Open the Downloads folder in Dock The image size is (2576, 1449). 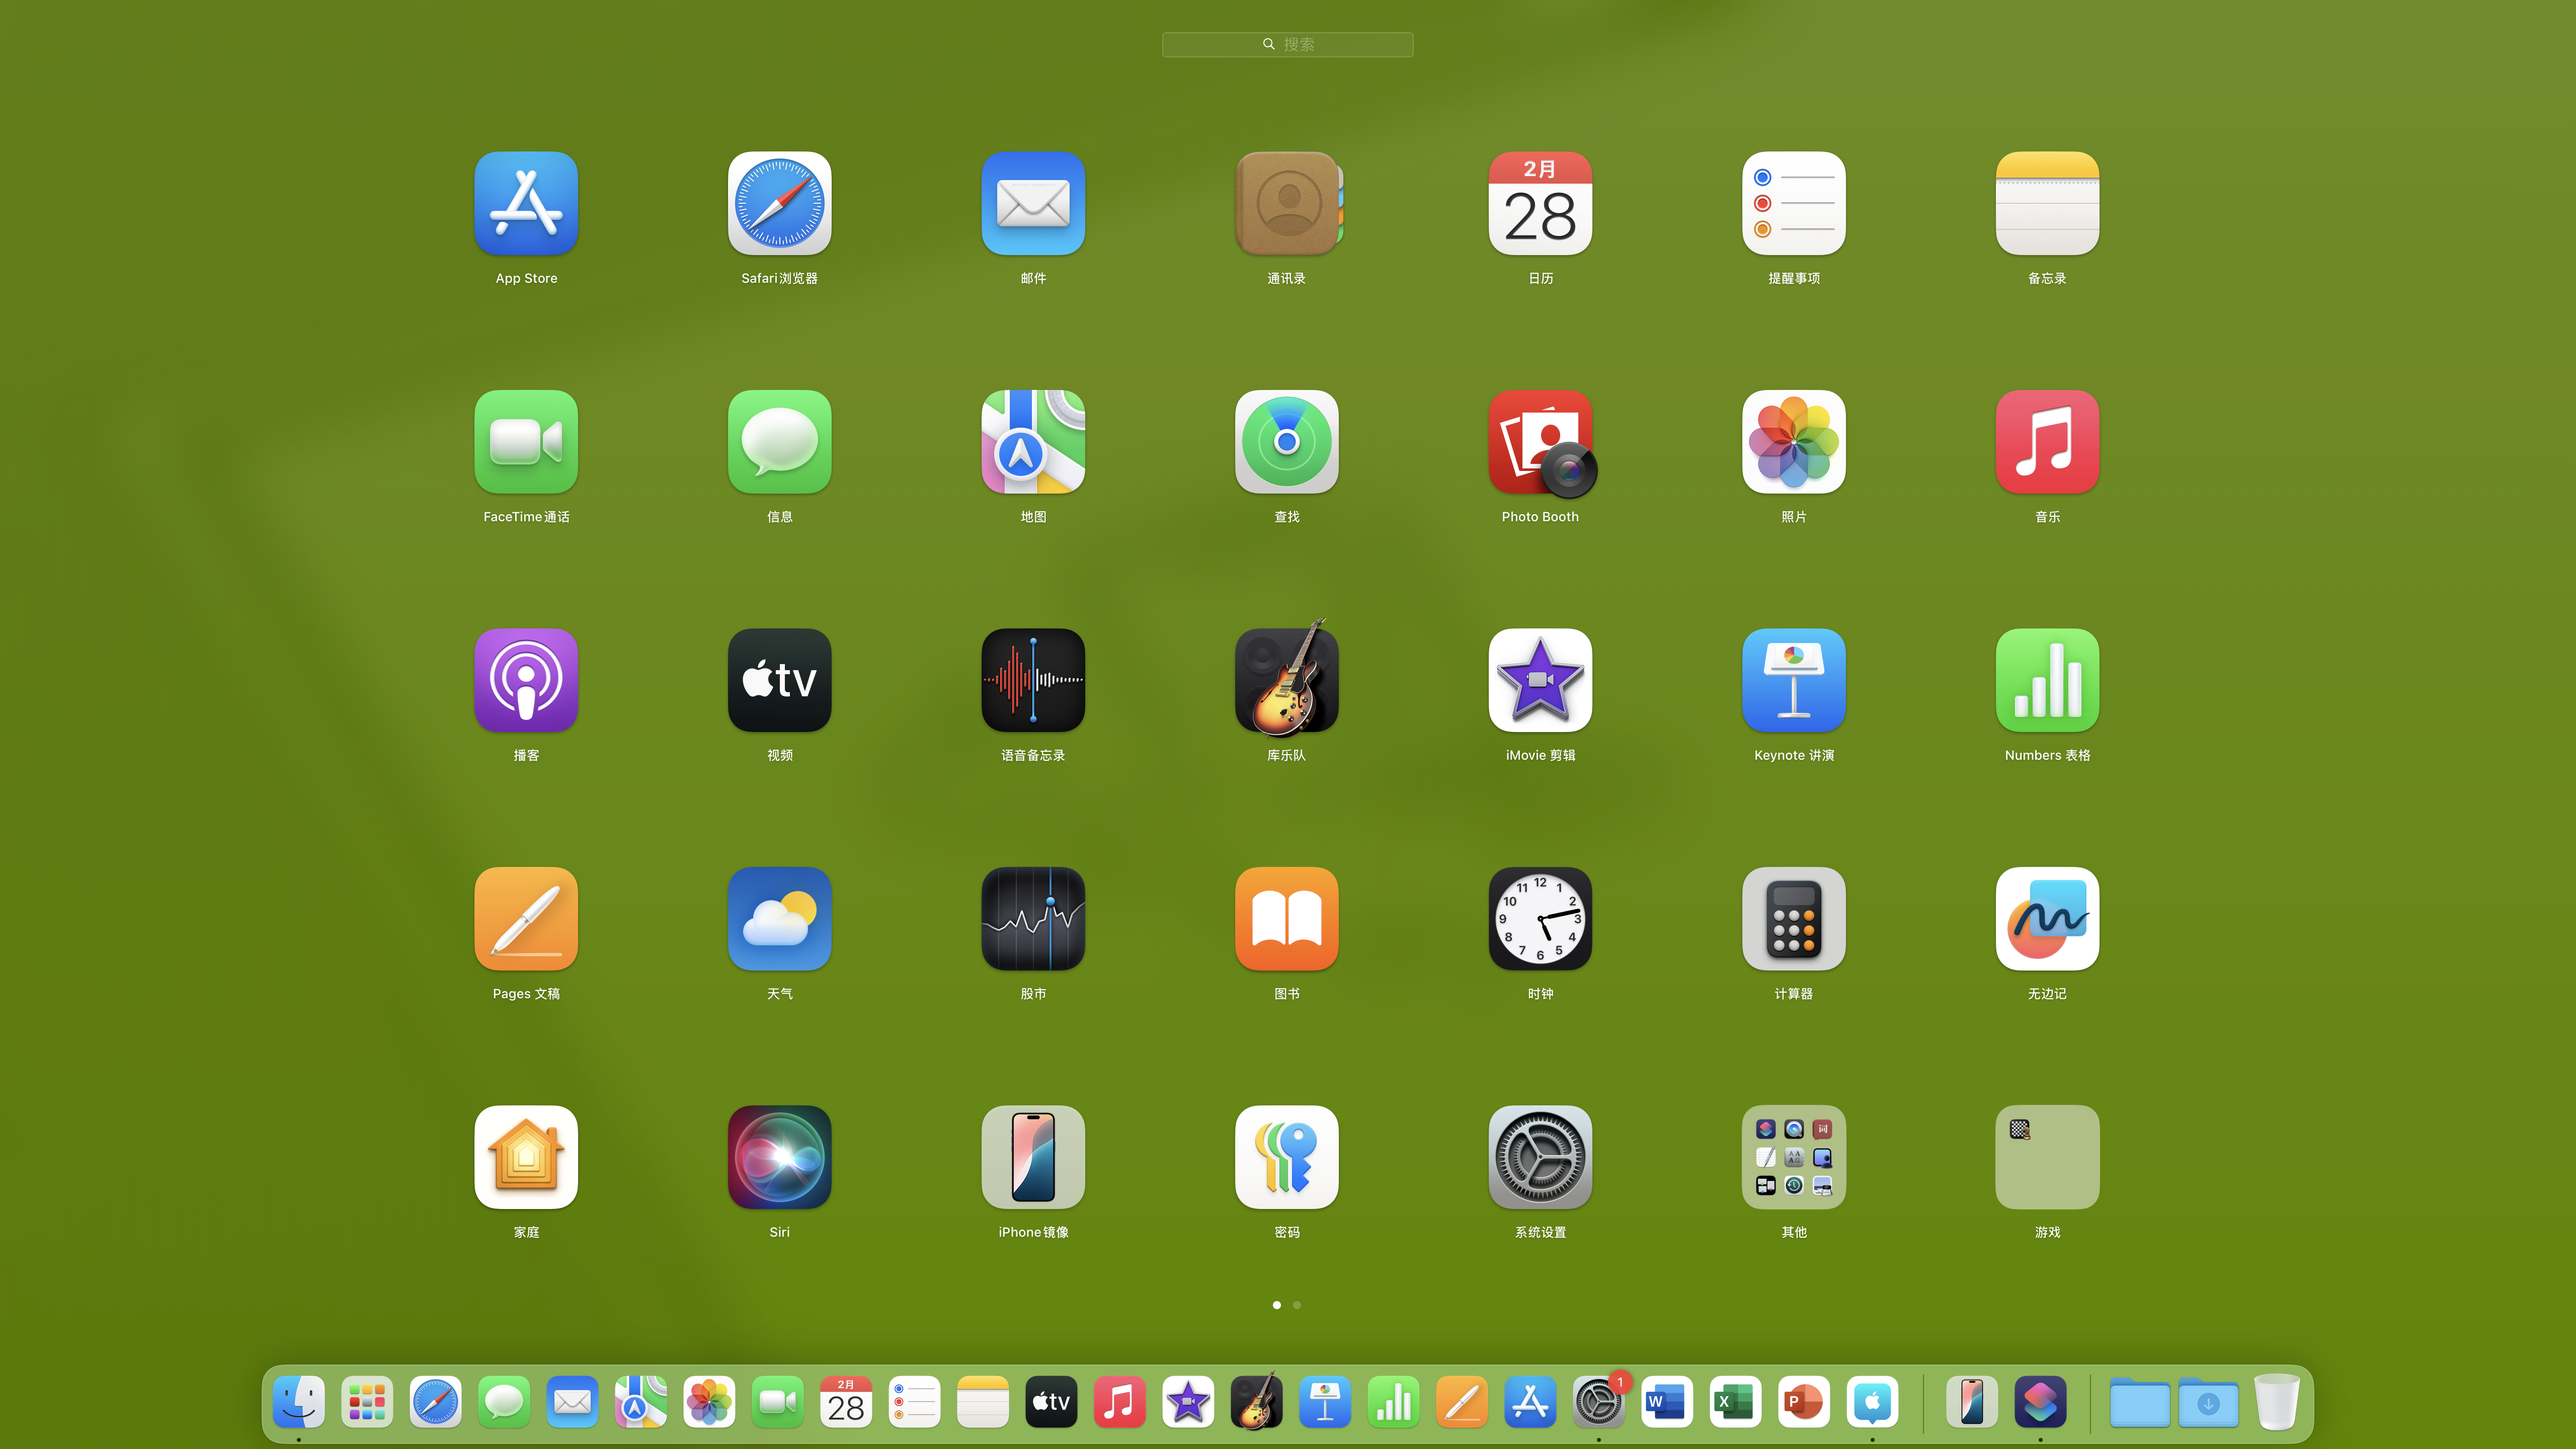click(x=2208, y=1402)
